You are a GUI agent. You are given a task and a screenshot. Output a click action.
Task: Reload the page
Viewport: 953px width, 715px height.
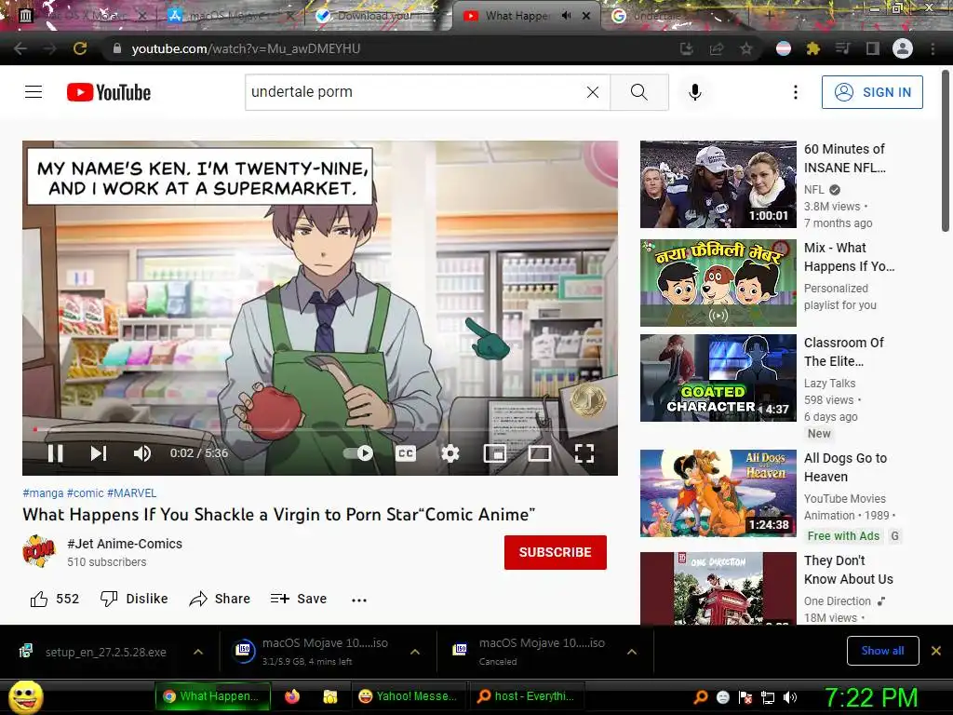coord(80,48)
